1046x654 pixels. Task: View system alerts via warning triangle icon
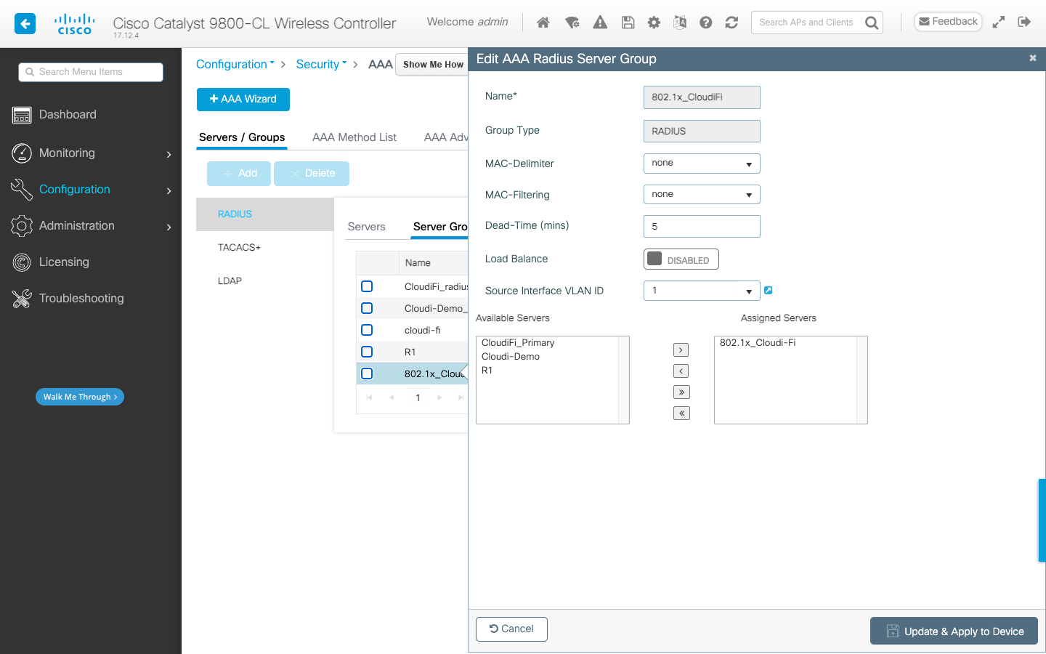600,22
